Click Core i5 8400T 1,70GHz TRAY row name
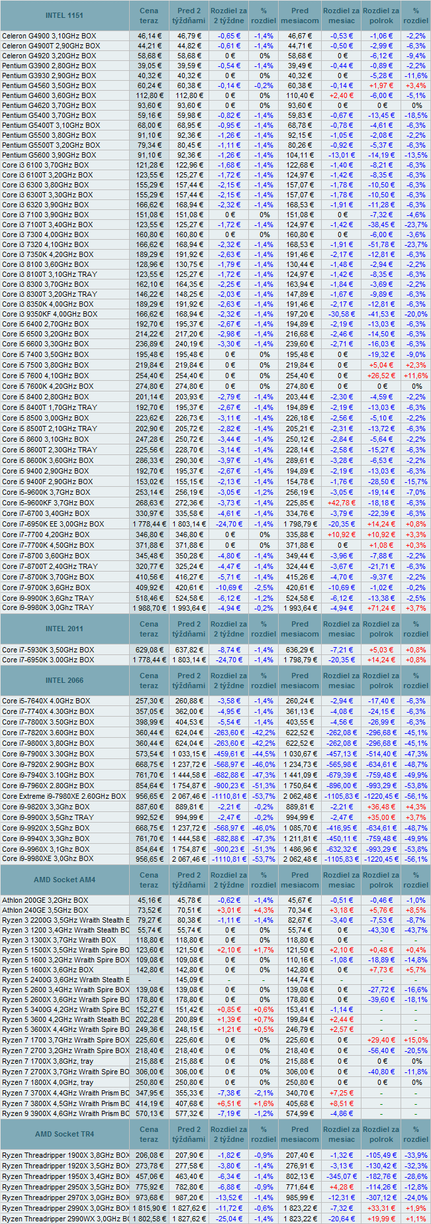Image resolution: width=431 pixels, height=1224 pixels. (50, 407)
